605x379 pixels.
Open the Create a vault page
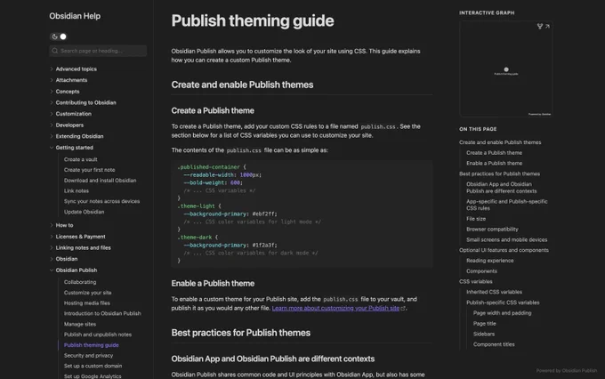(81, 159)
